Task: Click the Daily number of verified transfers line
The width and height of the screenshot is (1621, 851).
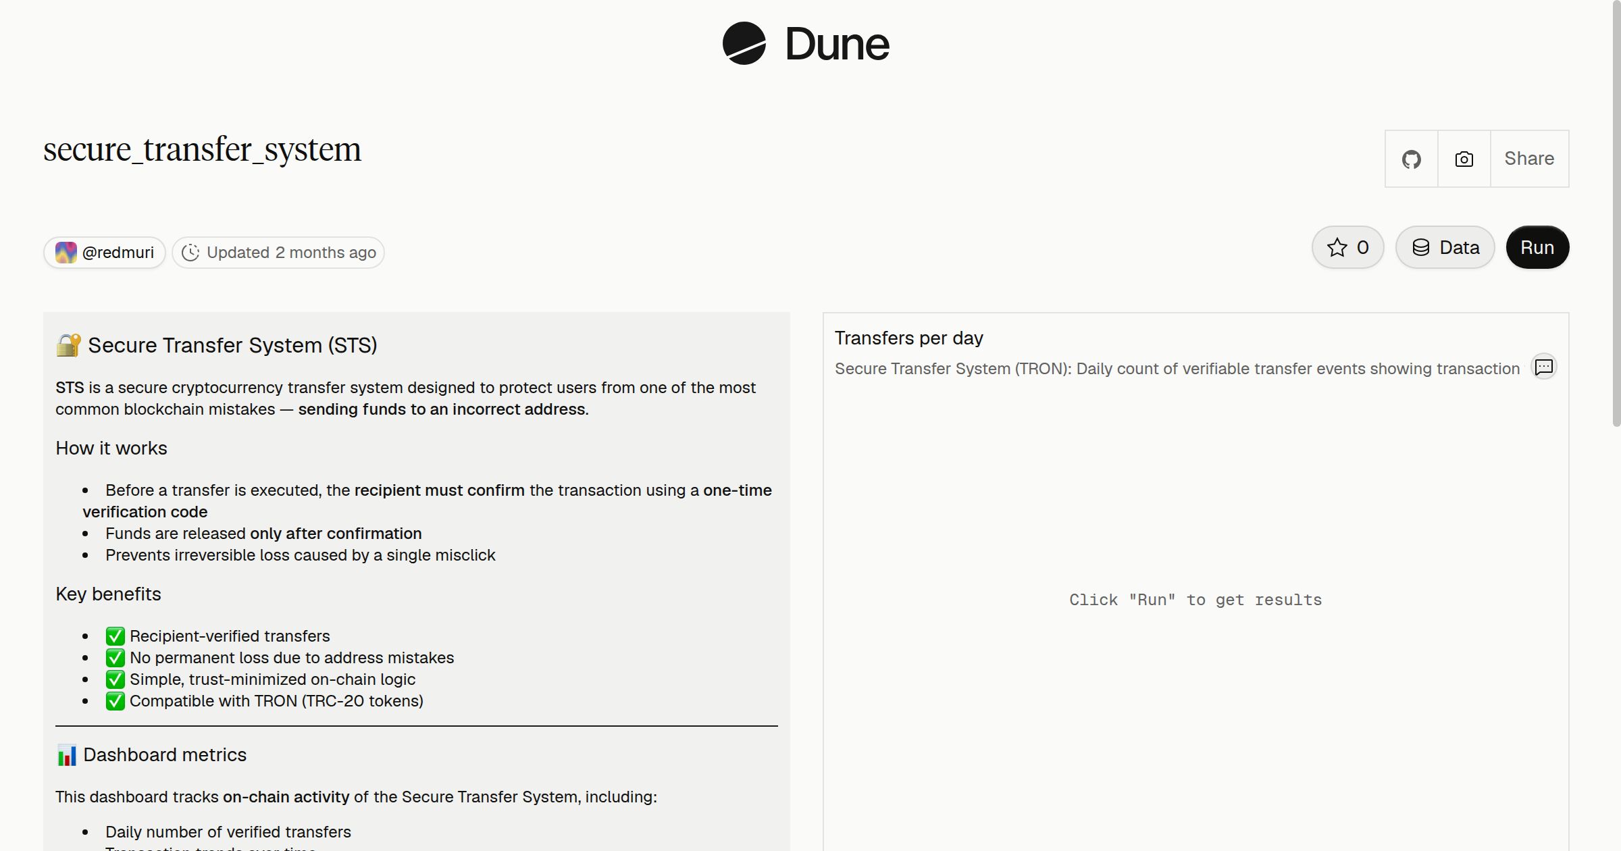Action: pos(228,832)
